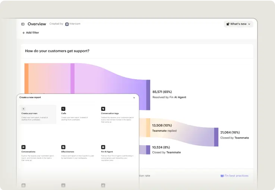Open the What's new dropdown
The width and height of the screenshot is (275, 190).
[238, 24]
